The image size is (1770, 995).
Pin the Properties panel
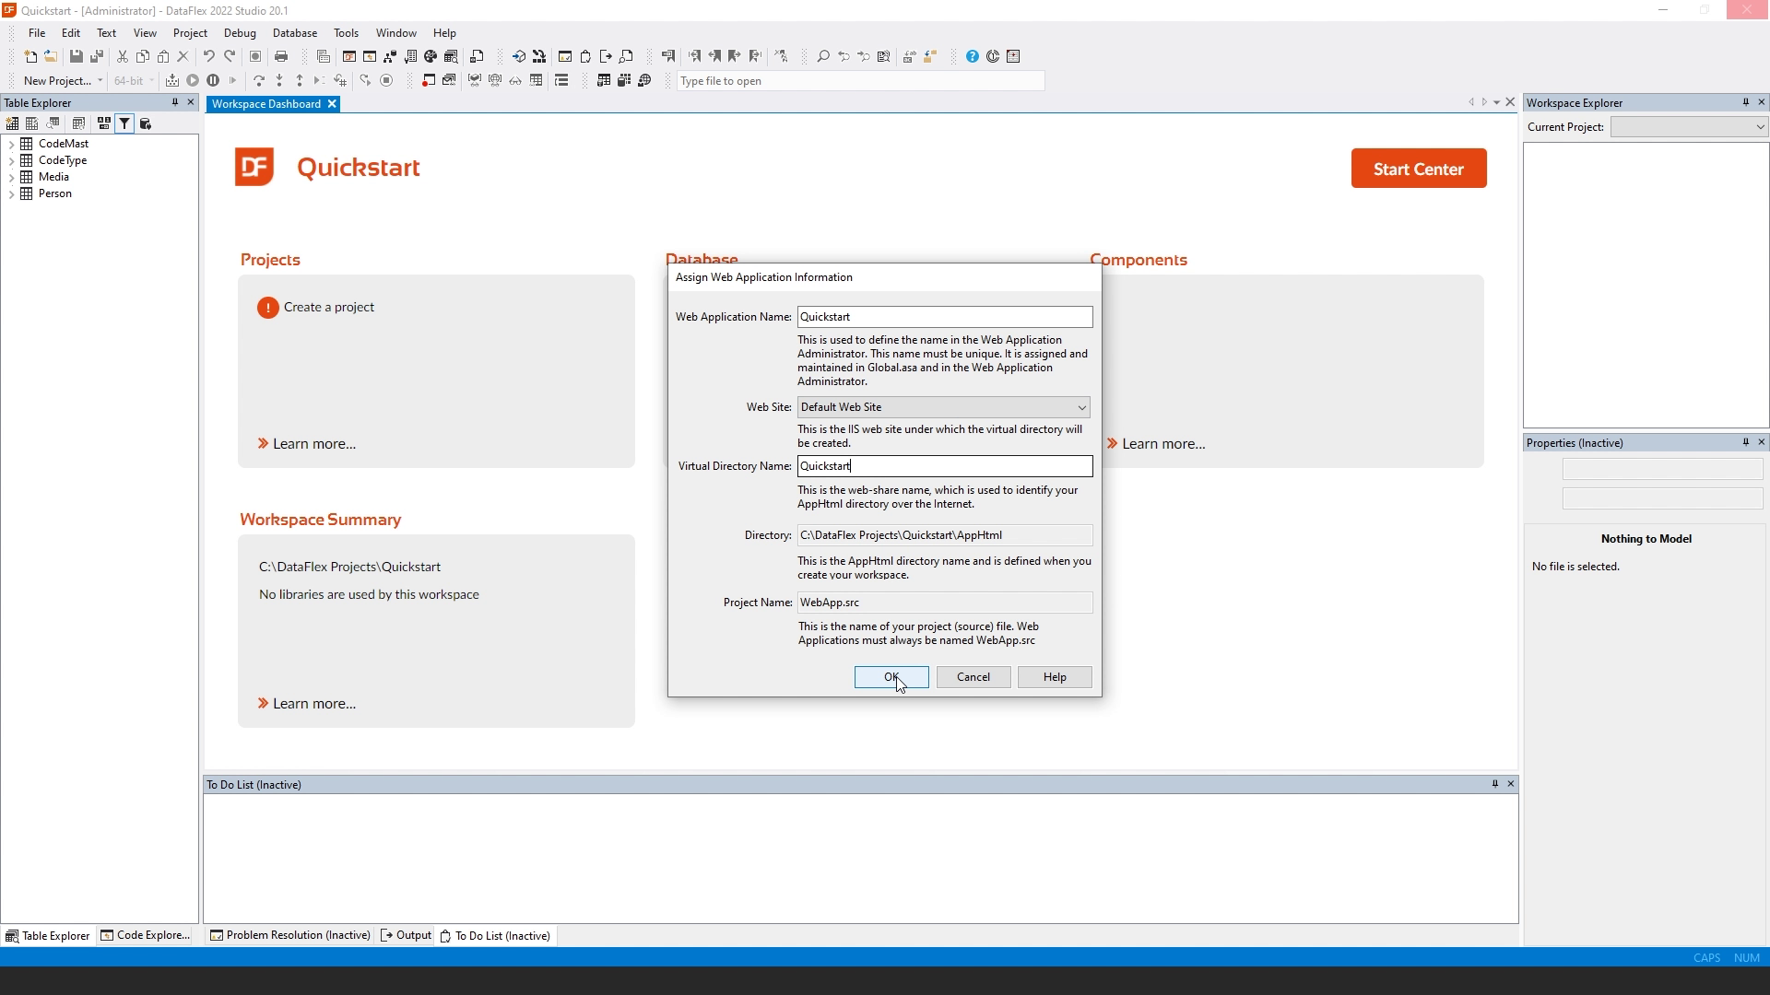point(1745,442)
